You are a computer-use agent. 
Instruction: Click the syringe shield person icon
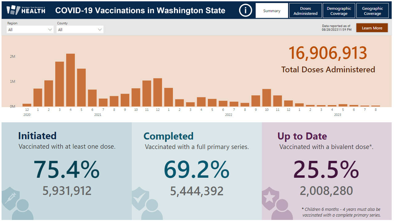(17, 204)
